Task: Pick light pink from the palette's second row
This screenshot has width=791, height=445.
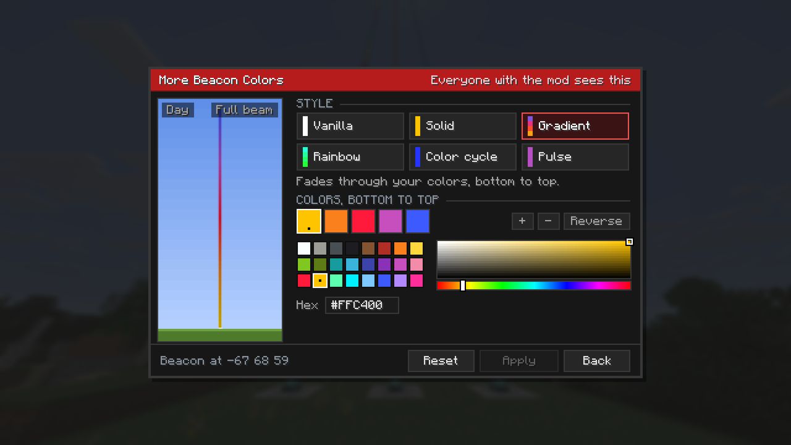Action: coord(417,265)
